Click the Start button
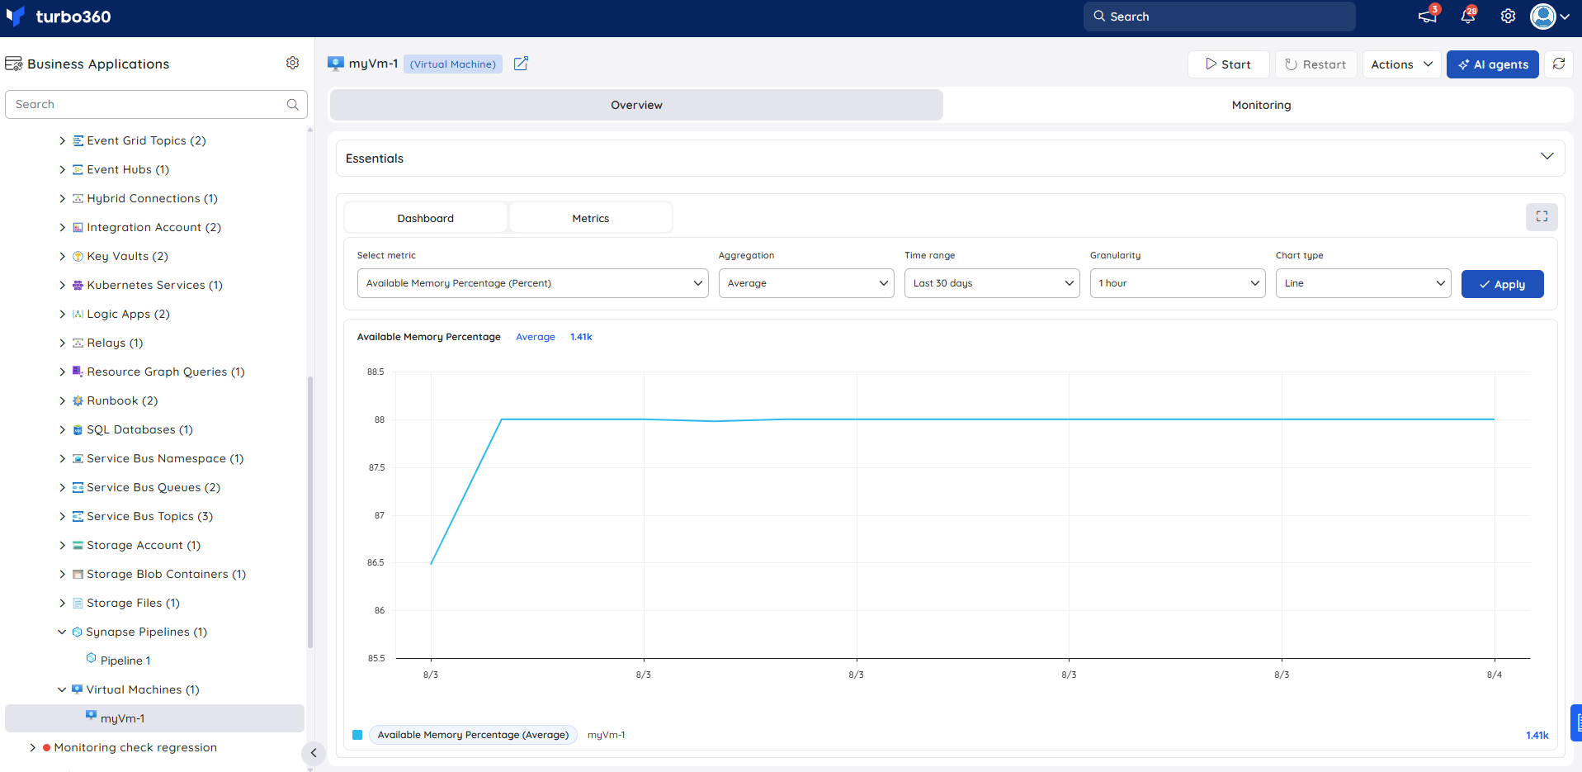 click(1228, 64)
